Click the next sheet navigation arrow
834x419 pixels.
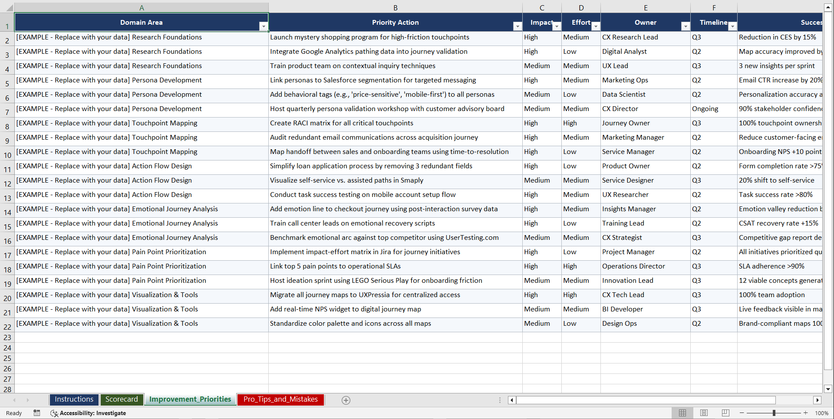coord(28,400)
